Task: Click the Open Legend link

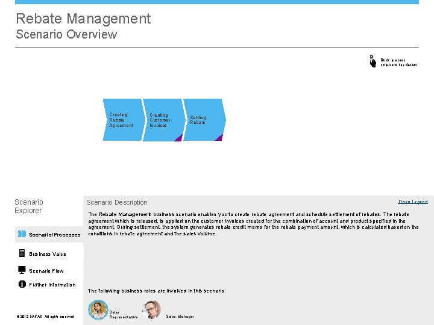Action: coord(413,202)
